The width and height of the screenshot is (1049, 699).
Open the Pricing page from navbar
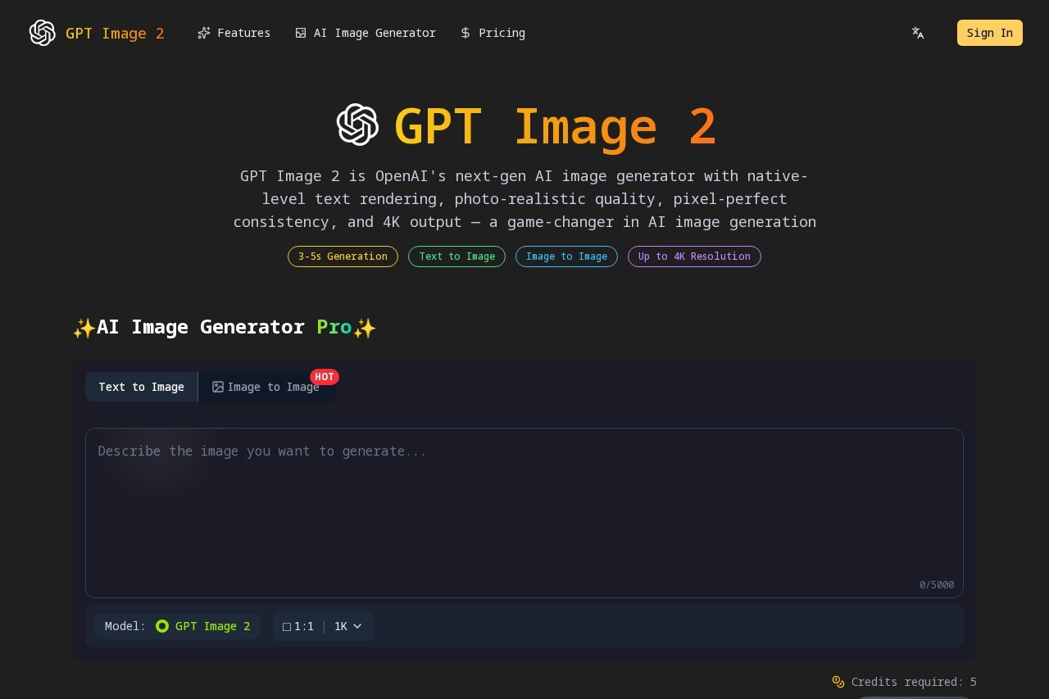pos(493,33)
